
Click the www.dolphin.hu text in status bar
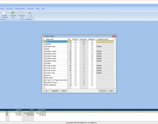point(92,123)
